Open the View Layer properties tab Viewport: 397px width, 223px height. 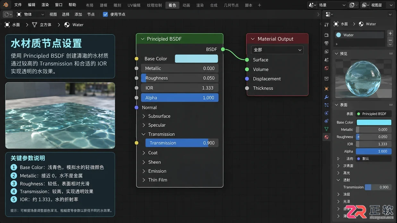click(x=326, y=52)
